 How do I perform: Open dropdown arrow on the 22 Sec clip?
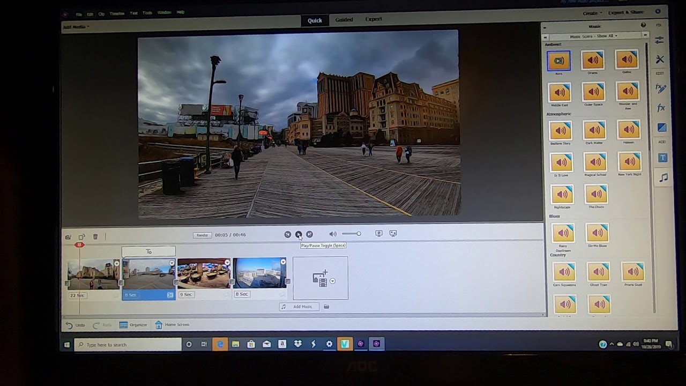116,263
